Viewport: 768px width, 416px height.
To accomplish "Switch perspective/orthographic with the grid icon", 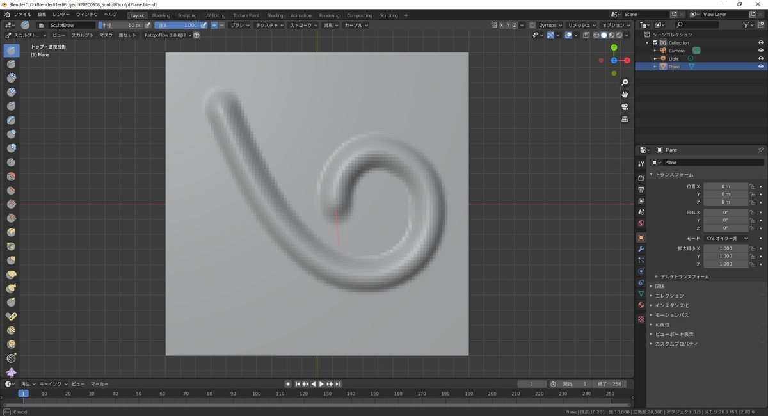I will [x=625, y=119].
